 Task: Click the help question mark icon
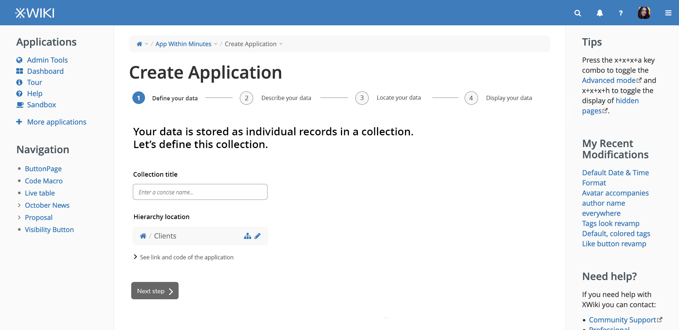click(x=621, y=13)
